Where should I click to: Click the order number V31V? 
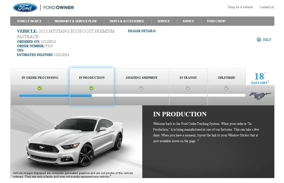(x=49, y=46)
